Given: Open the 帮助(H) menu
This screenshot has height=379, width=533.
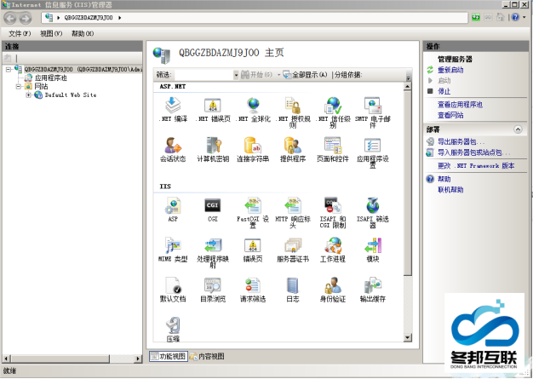Looking at the screenshot, I should (x=83, y=33).
